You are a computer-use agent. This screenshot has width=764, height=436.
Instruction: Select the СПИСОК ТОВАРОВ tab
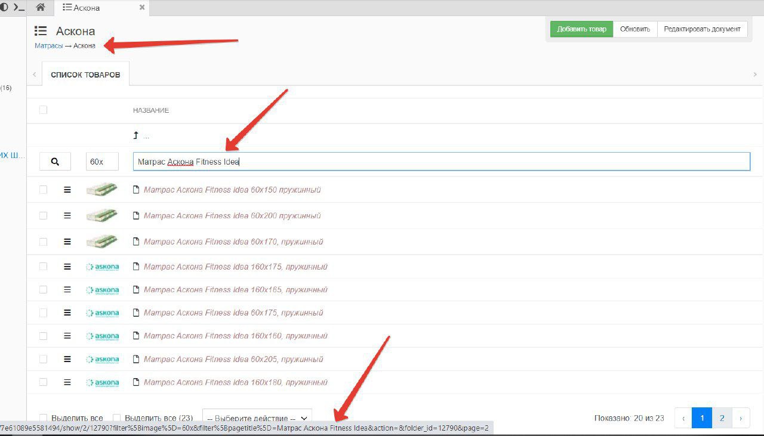point(85,75)
